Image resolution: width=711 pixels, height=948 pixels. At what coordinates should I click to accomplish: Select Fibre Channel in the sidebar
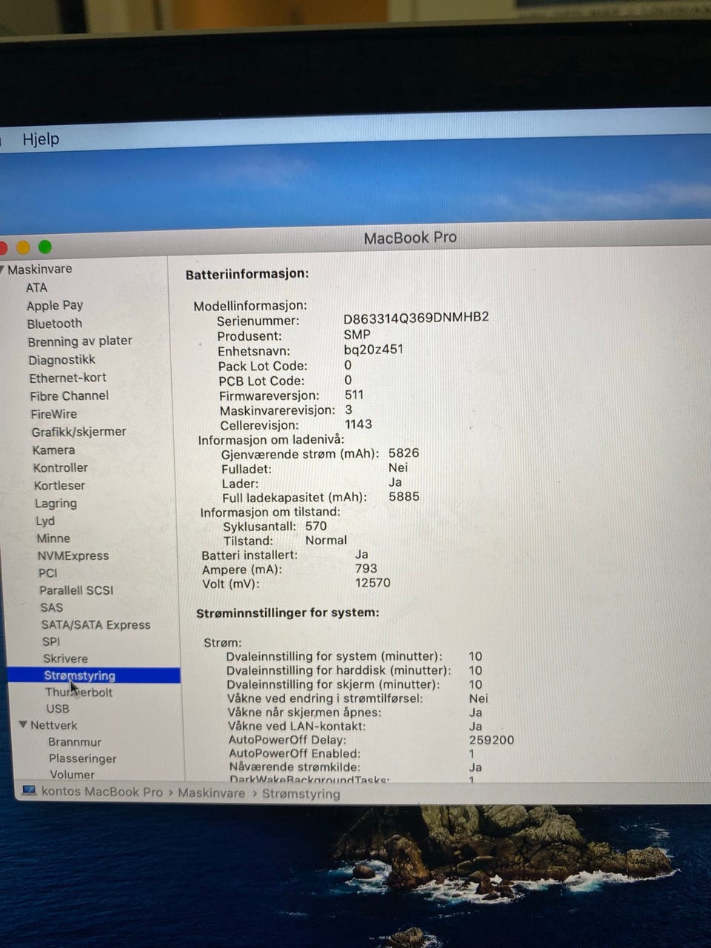69,396
